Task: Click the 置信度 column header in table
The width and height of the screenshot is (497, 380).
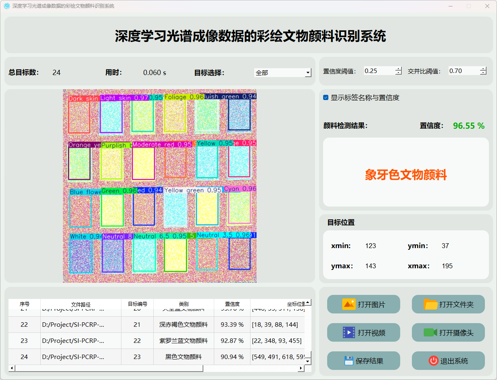Action: pos(232,304)
